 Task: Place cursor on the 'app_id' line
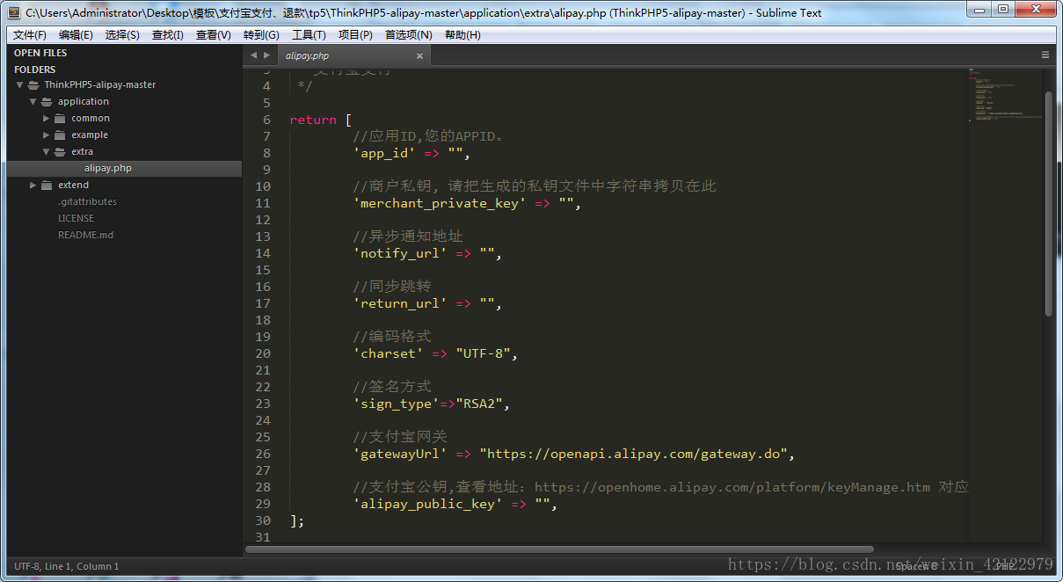412,153
